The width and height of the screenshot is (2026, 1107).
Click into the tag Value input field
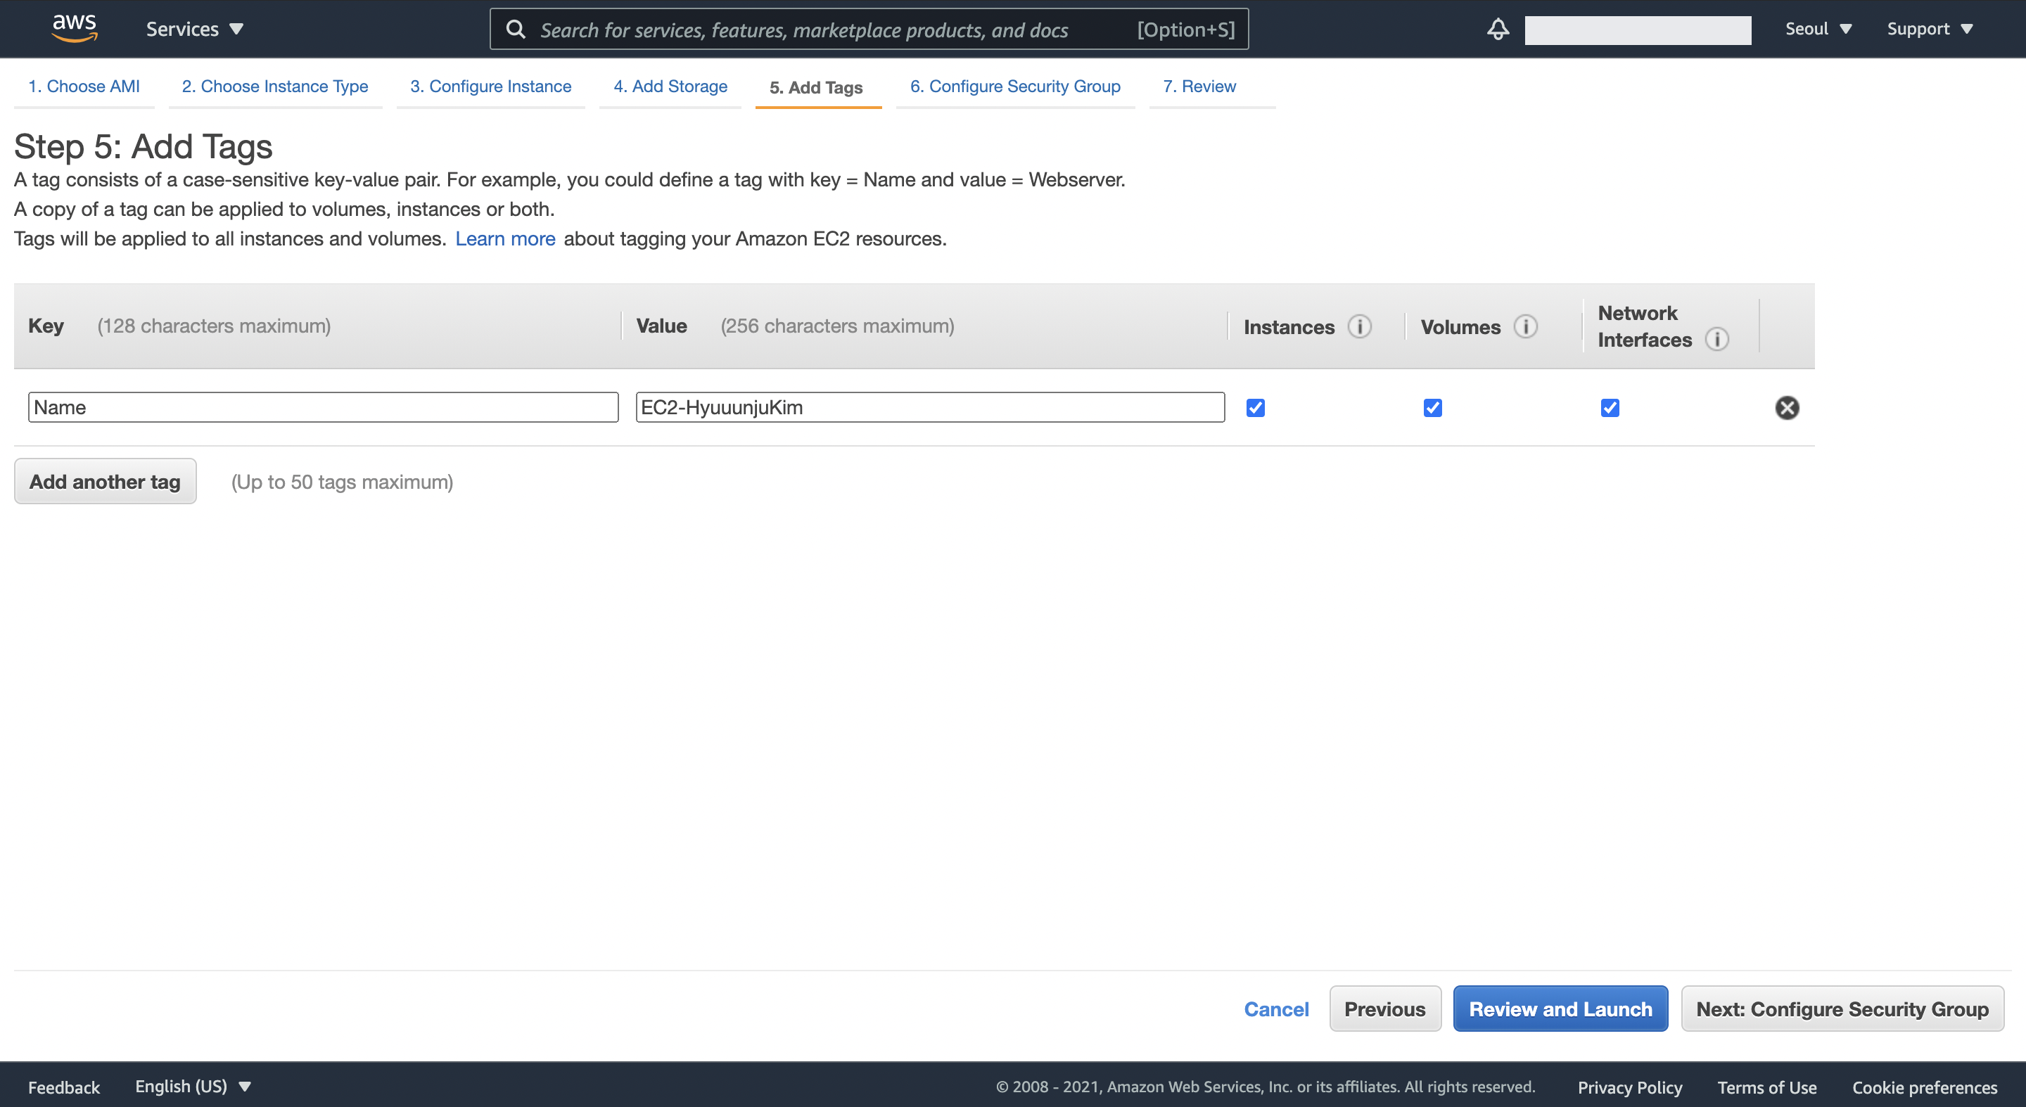click(929, 407)
